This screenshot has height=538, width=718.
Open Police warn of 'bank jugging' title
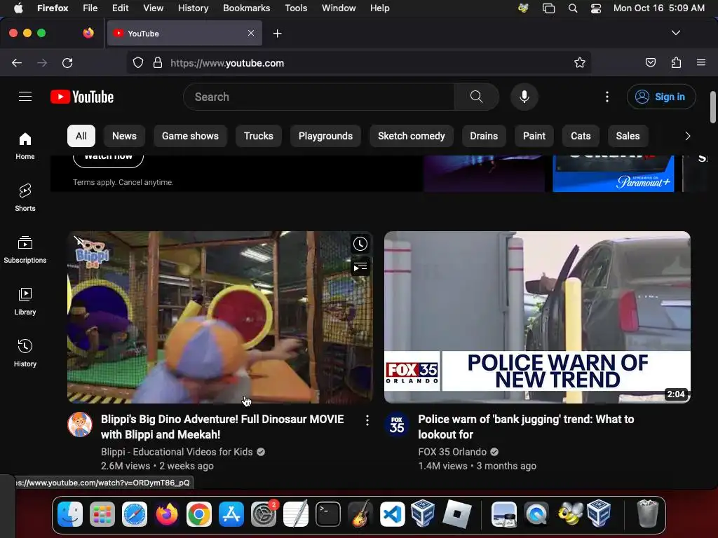tap(526, 427)
